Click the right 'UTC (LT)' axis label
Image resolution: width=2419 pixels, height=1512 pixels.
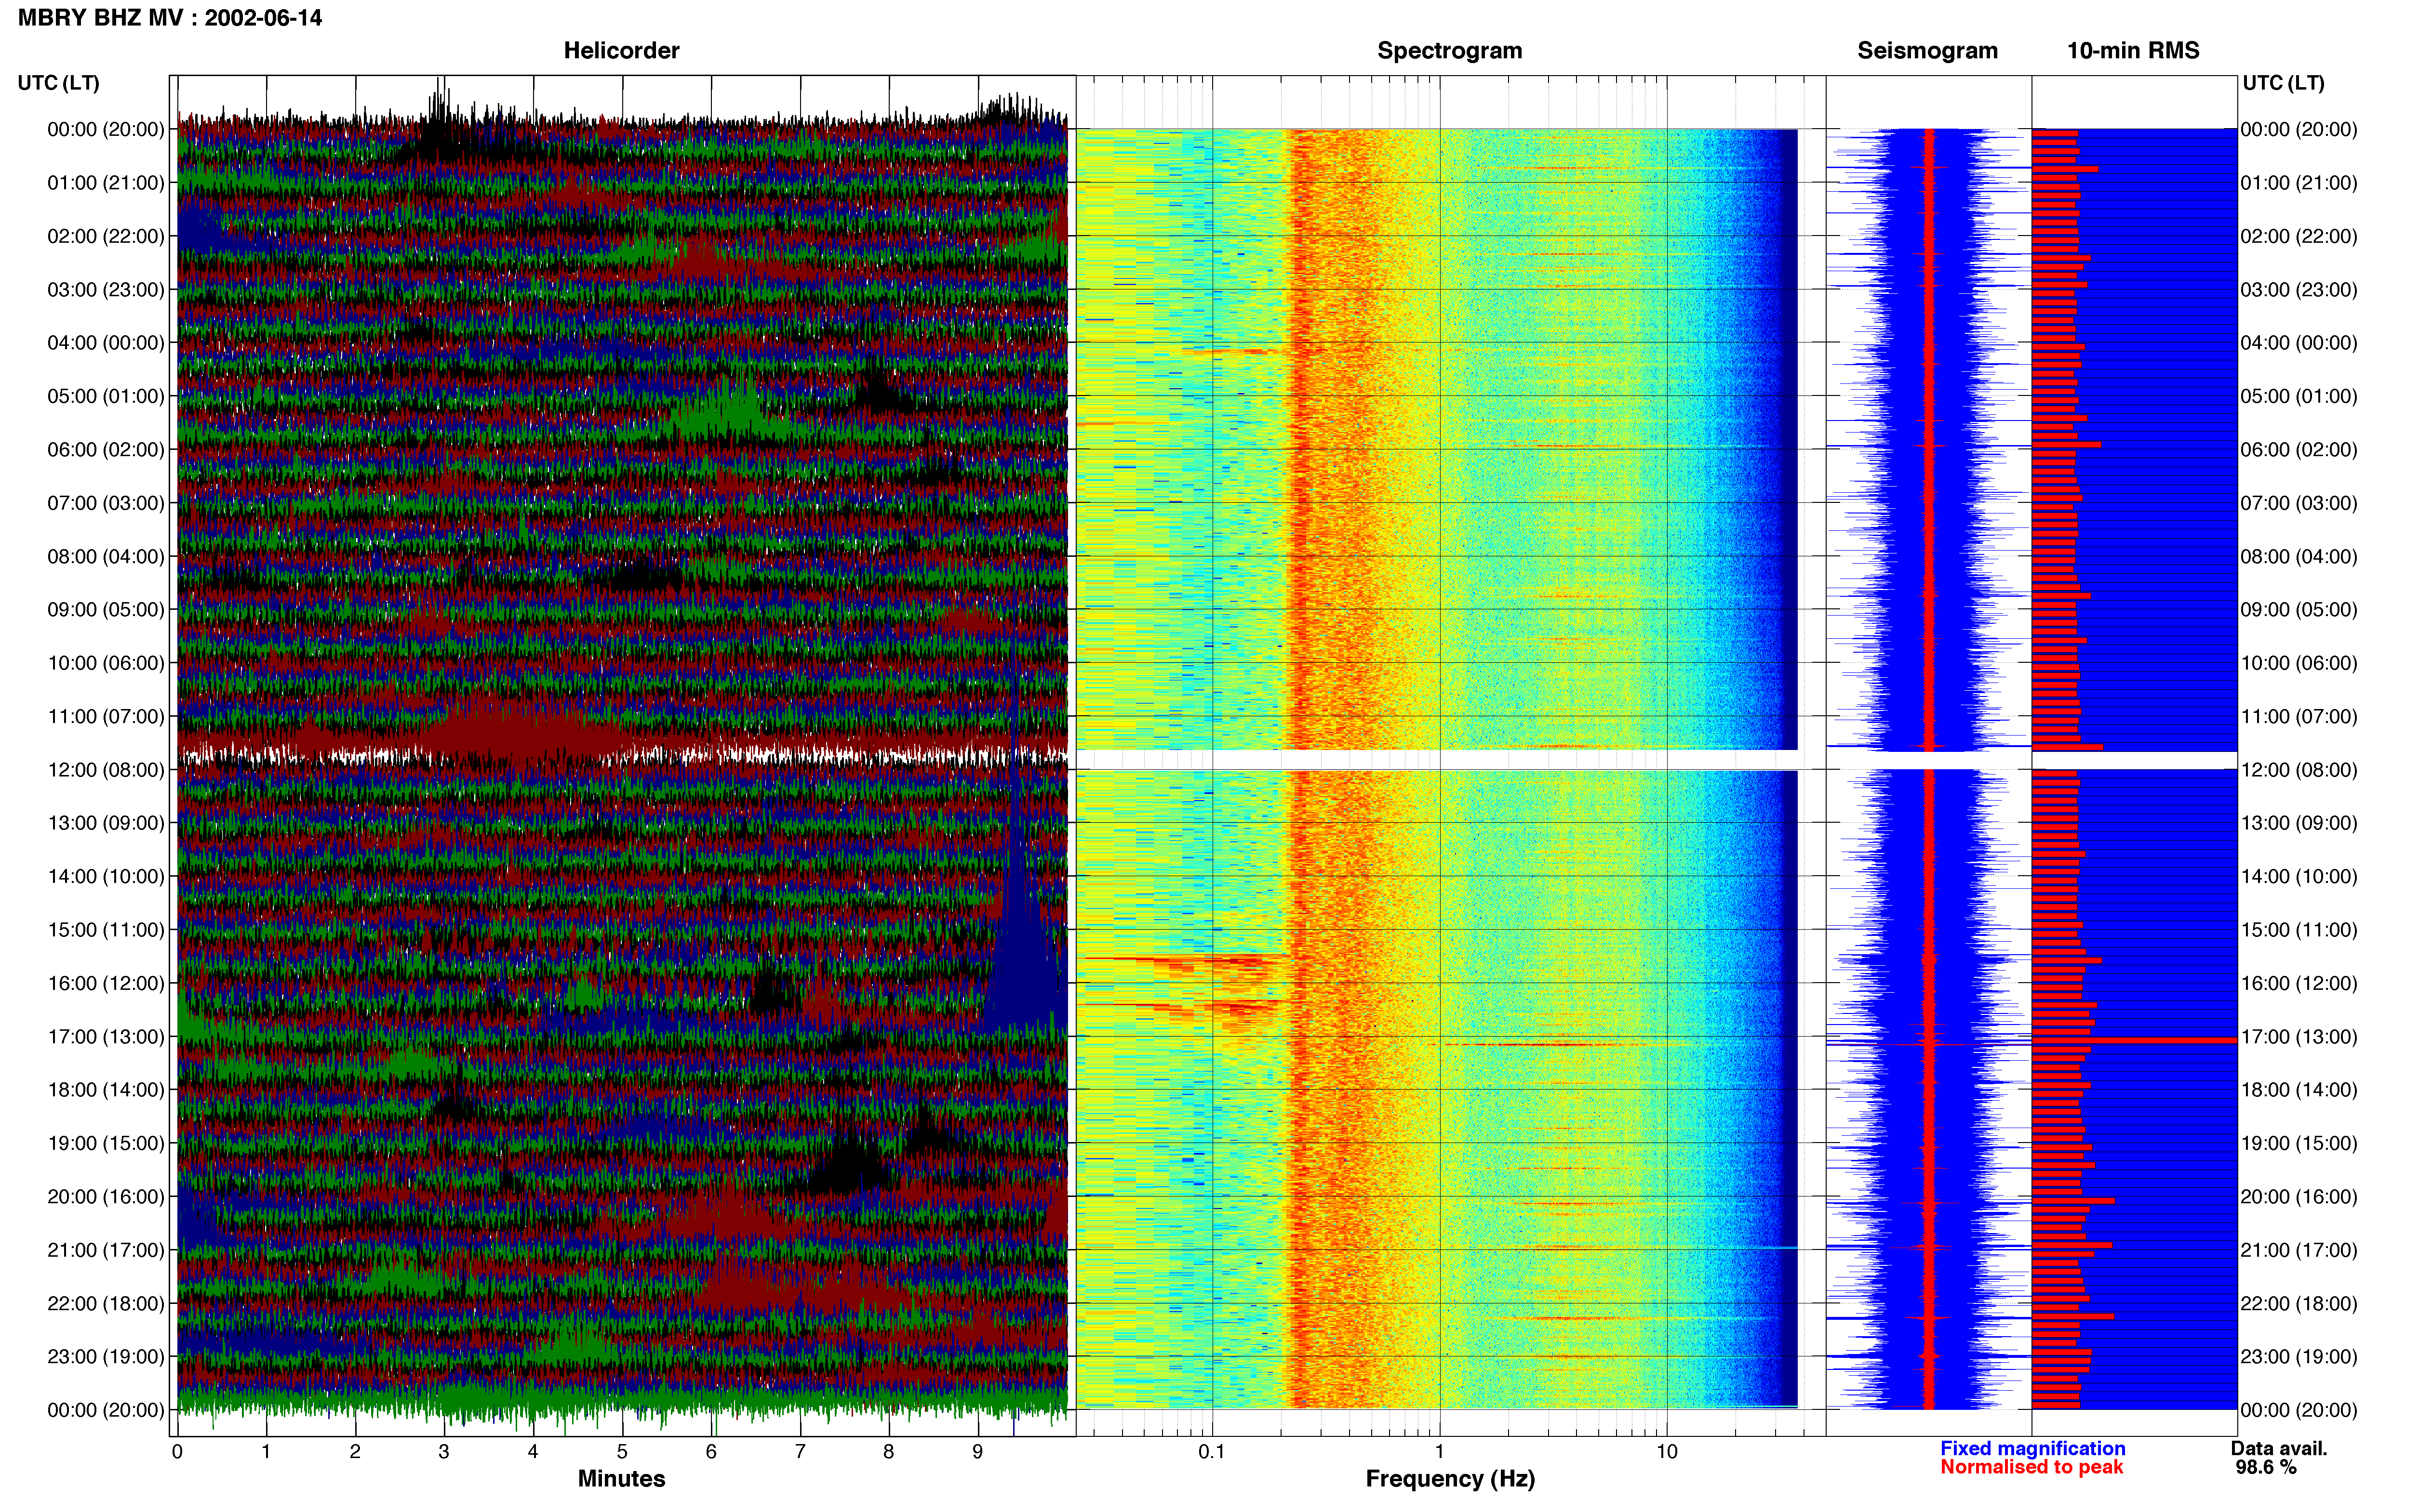coord(2283,83)
